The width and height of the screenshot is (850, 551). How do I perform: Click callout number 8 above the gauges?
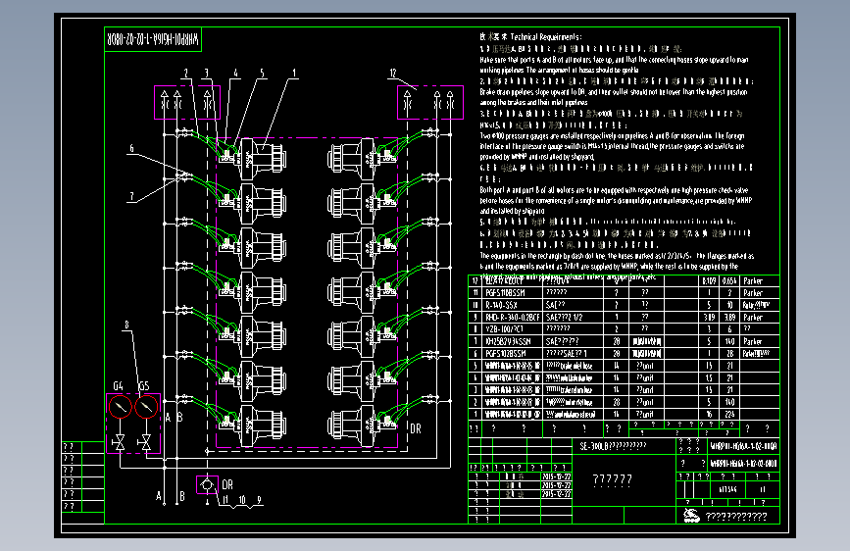point(126,325)
